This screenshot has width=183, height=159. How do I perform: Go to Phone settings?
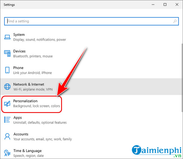[x=91, y=70]
